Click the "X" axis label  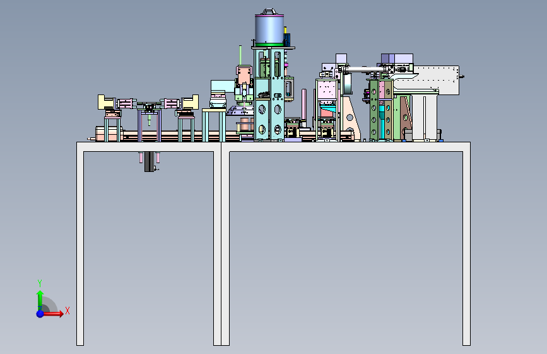tap(68, 311)
